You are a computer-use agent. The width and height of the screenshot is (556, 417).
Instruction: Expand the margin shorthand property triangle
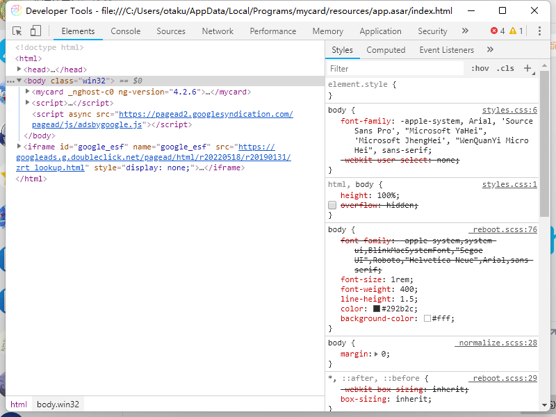tap(376, 354)
